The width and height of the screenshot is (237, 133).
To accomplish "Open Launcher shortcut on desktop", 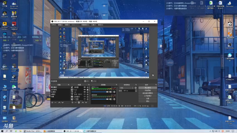I will [14, 26].
